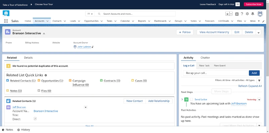Image resolution: width=269 pixels, height=133 pixels.
Task: Open the Global Actions plus icon
Action: (x=237, y=14)
